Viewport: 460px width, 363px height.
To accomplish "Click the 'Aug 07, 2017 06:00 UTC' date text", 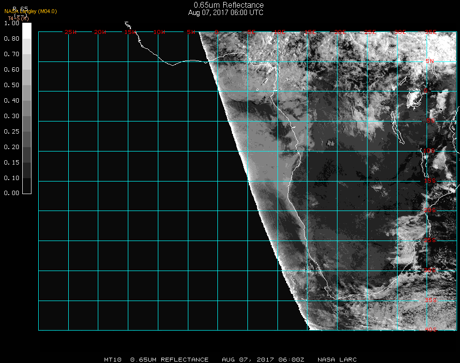I will tap(226, 13).
